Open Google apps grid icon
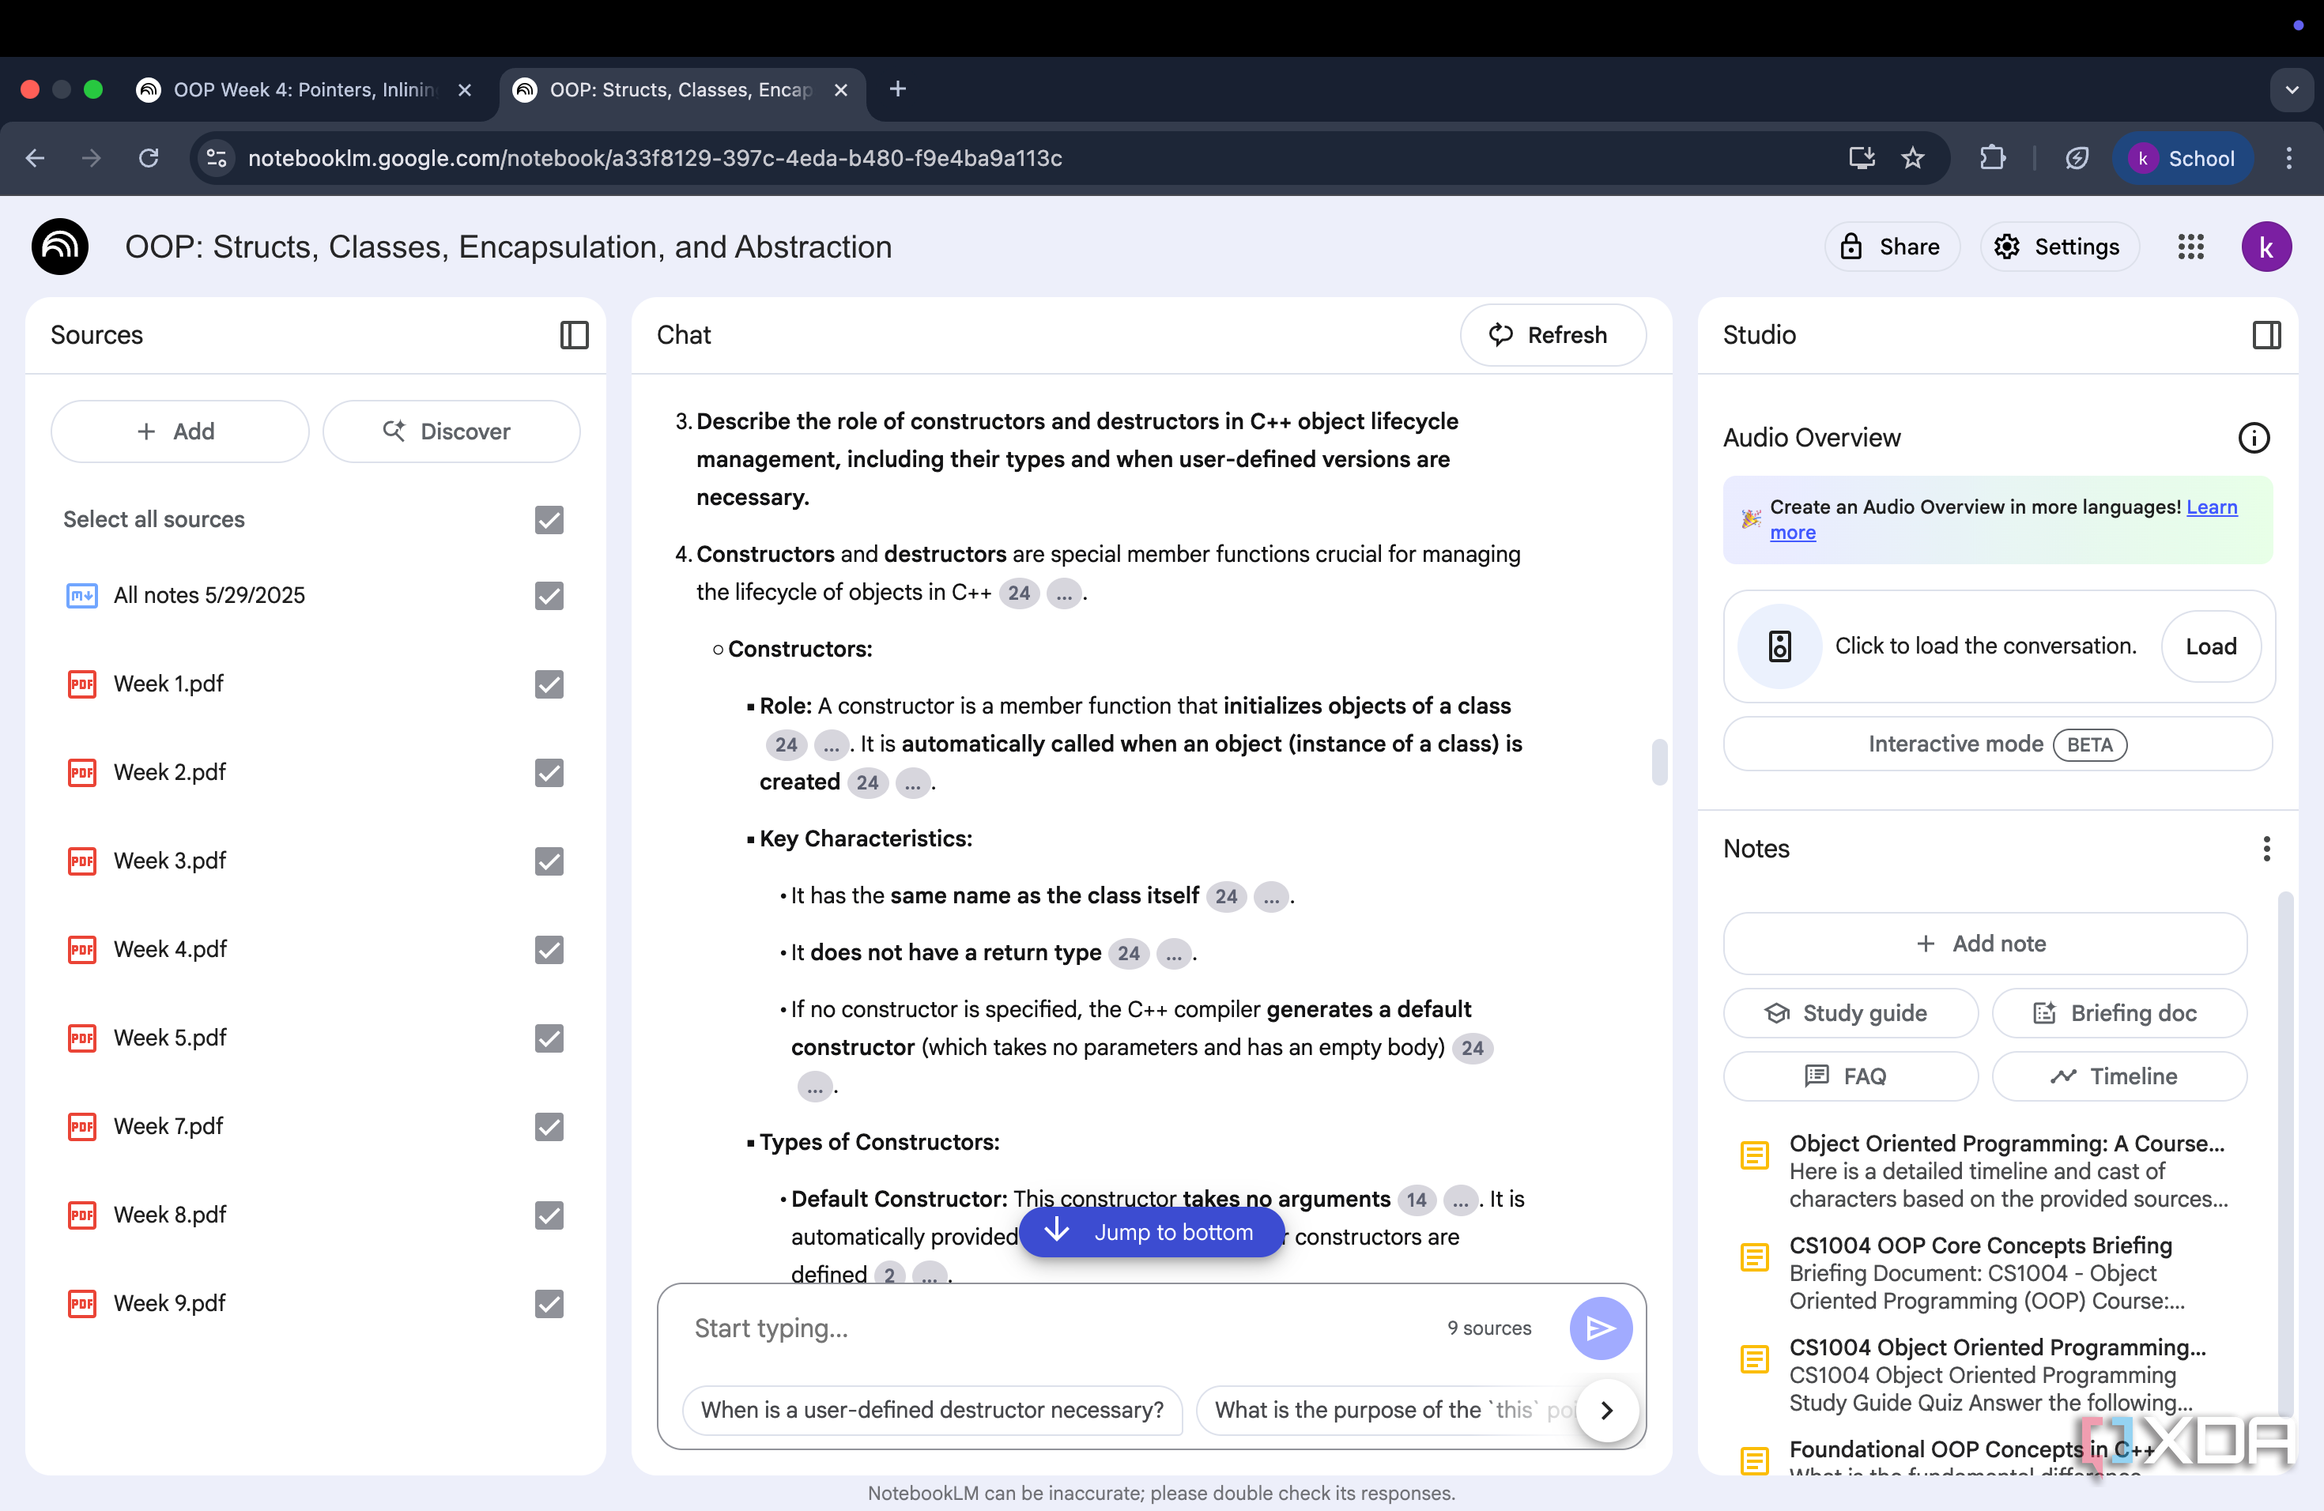 (x=2190, y=247)
